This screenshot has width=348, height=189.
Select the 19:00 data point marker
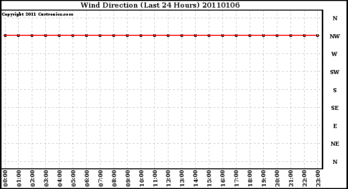[263, 35]
